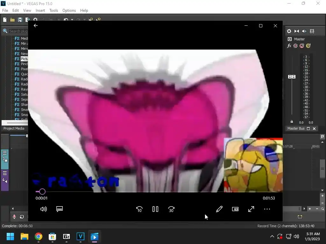Image resolution: width=326 pixels, height=244 pixels.
Task: Open the player's more options menu
Action: pyautogui.click(x=267, y=209)
